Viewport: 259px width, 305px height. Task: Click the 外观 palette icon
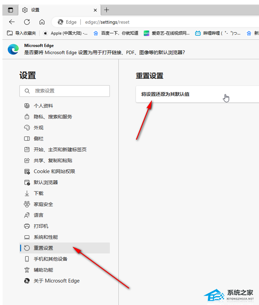[27, 128]
